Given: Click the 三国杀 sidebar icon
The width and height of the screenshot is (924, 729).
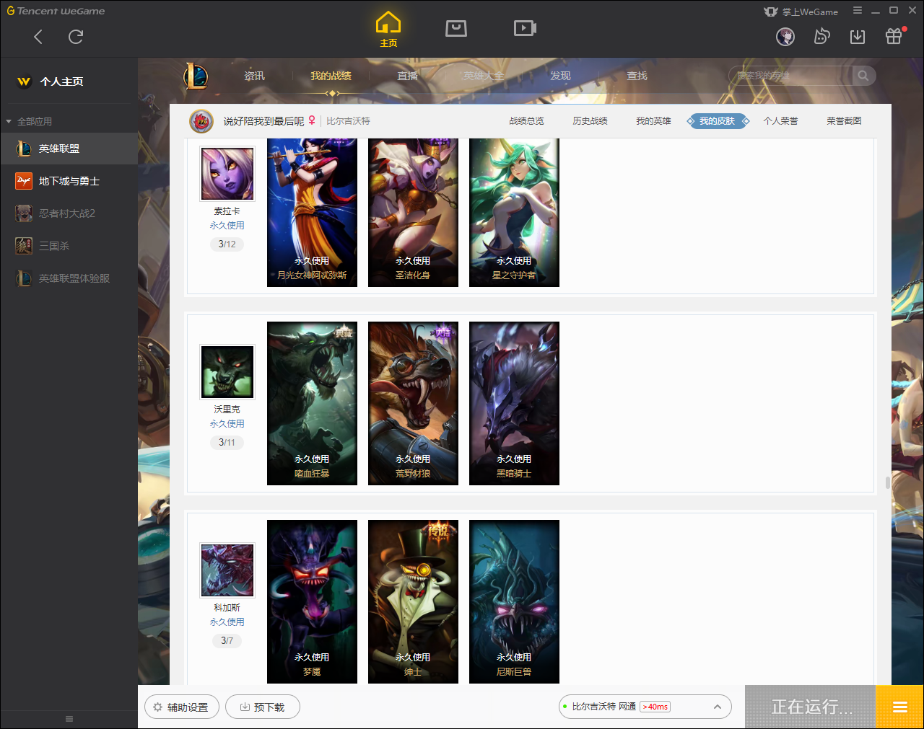Looking at the screenshot, I should (x=24, y=246).
